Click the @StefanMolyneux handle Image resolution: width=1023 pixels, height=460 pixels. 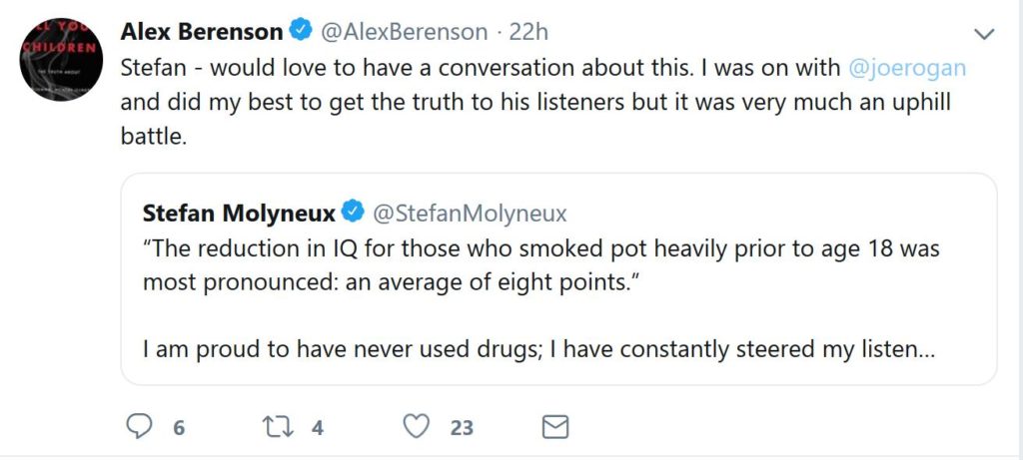[x=470, y=214]
